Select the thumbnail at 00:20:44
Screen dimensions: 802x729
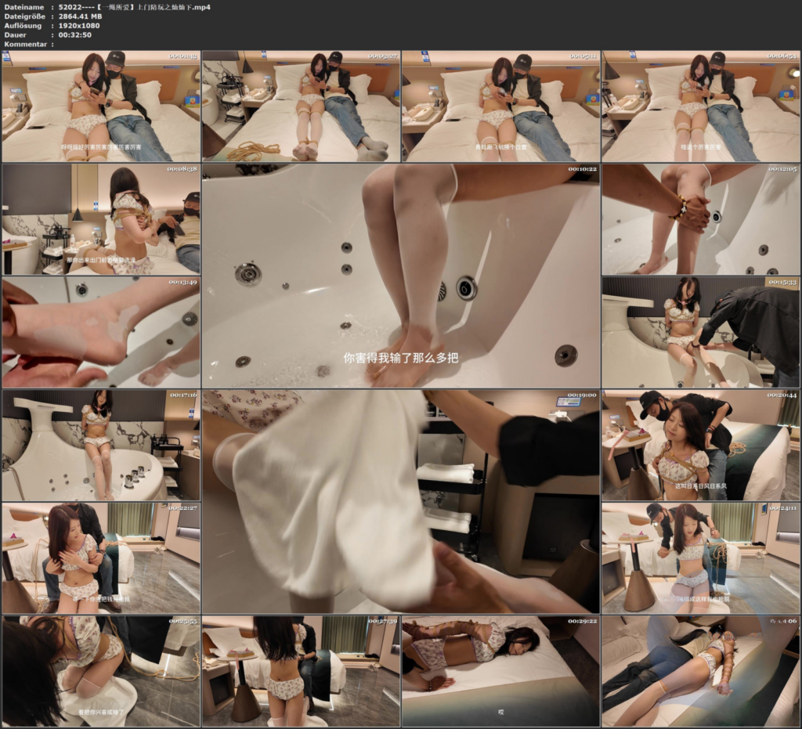click(701, 446)
